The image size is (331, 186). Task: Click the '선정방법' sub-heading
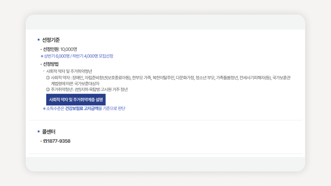click(51, 64)
